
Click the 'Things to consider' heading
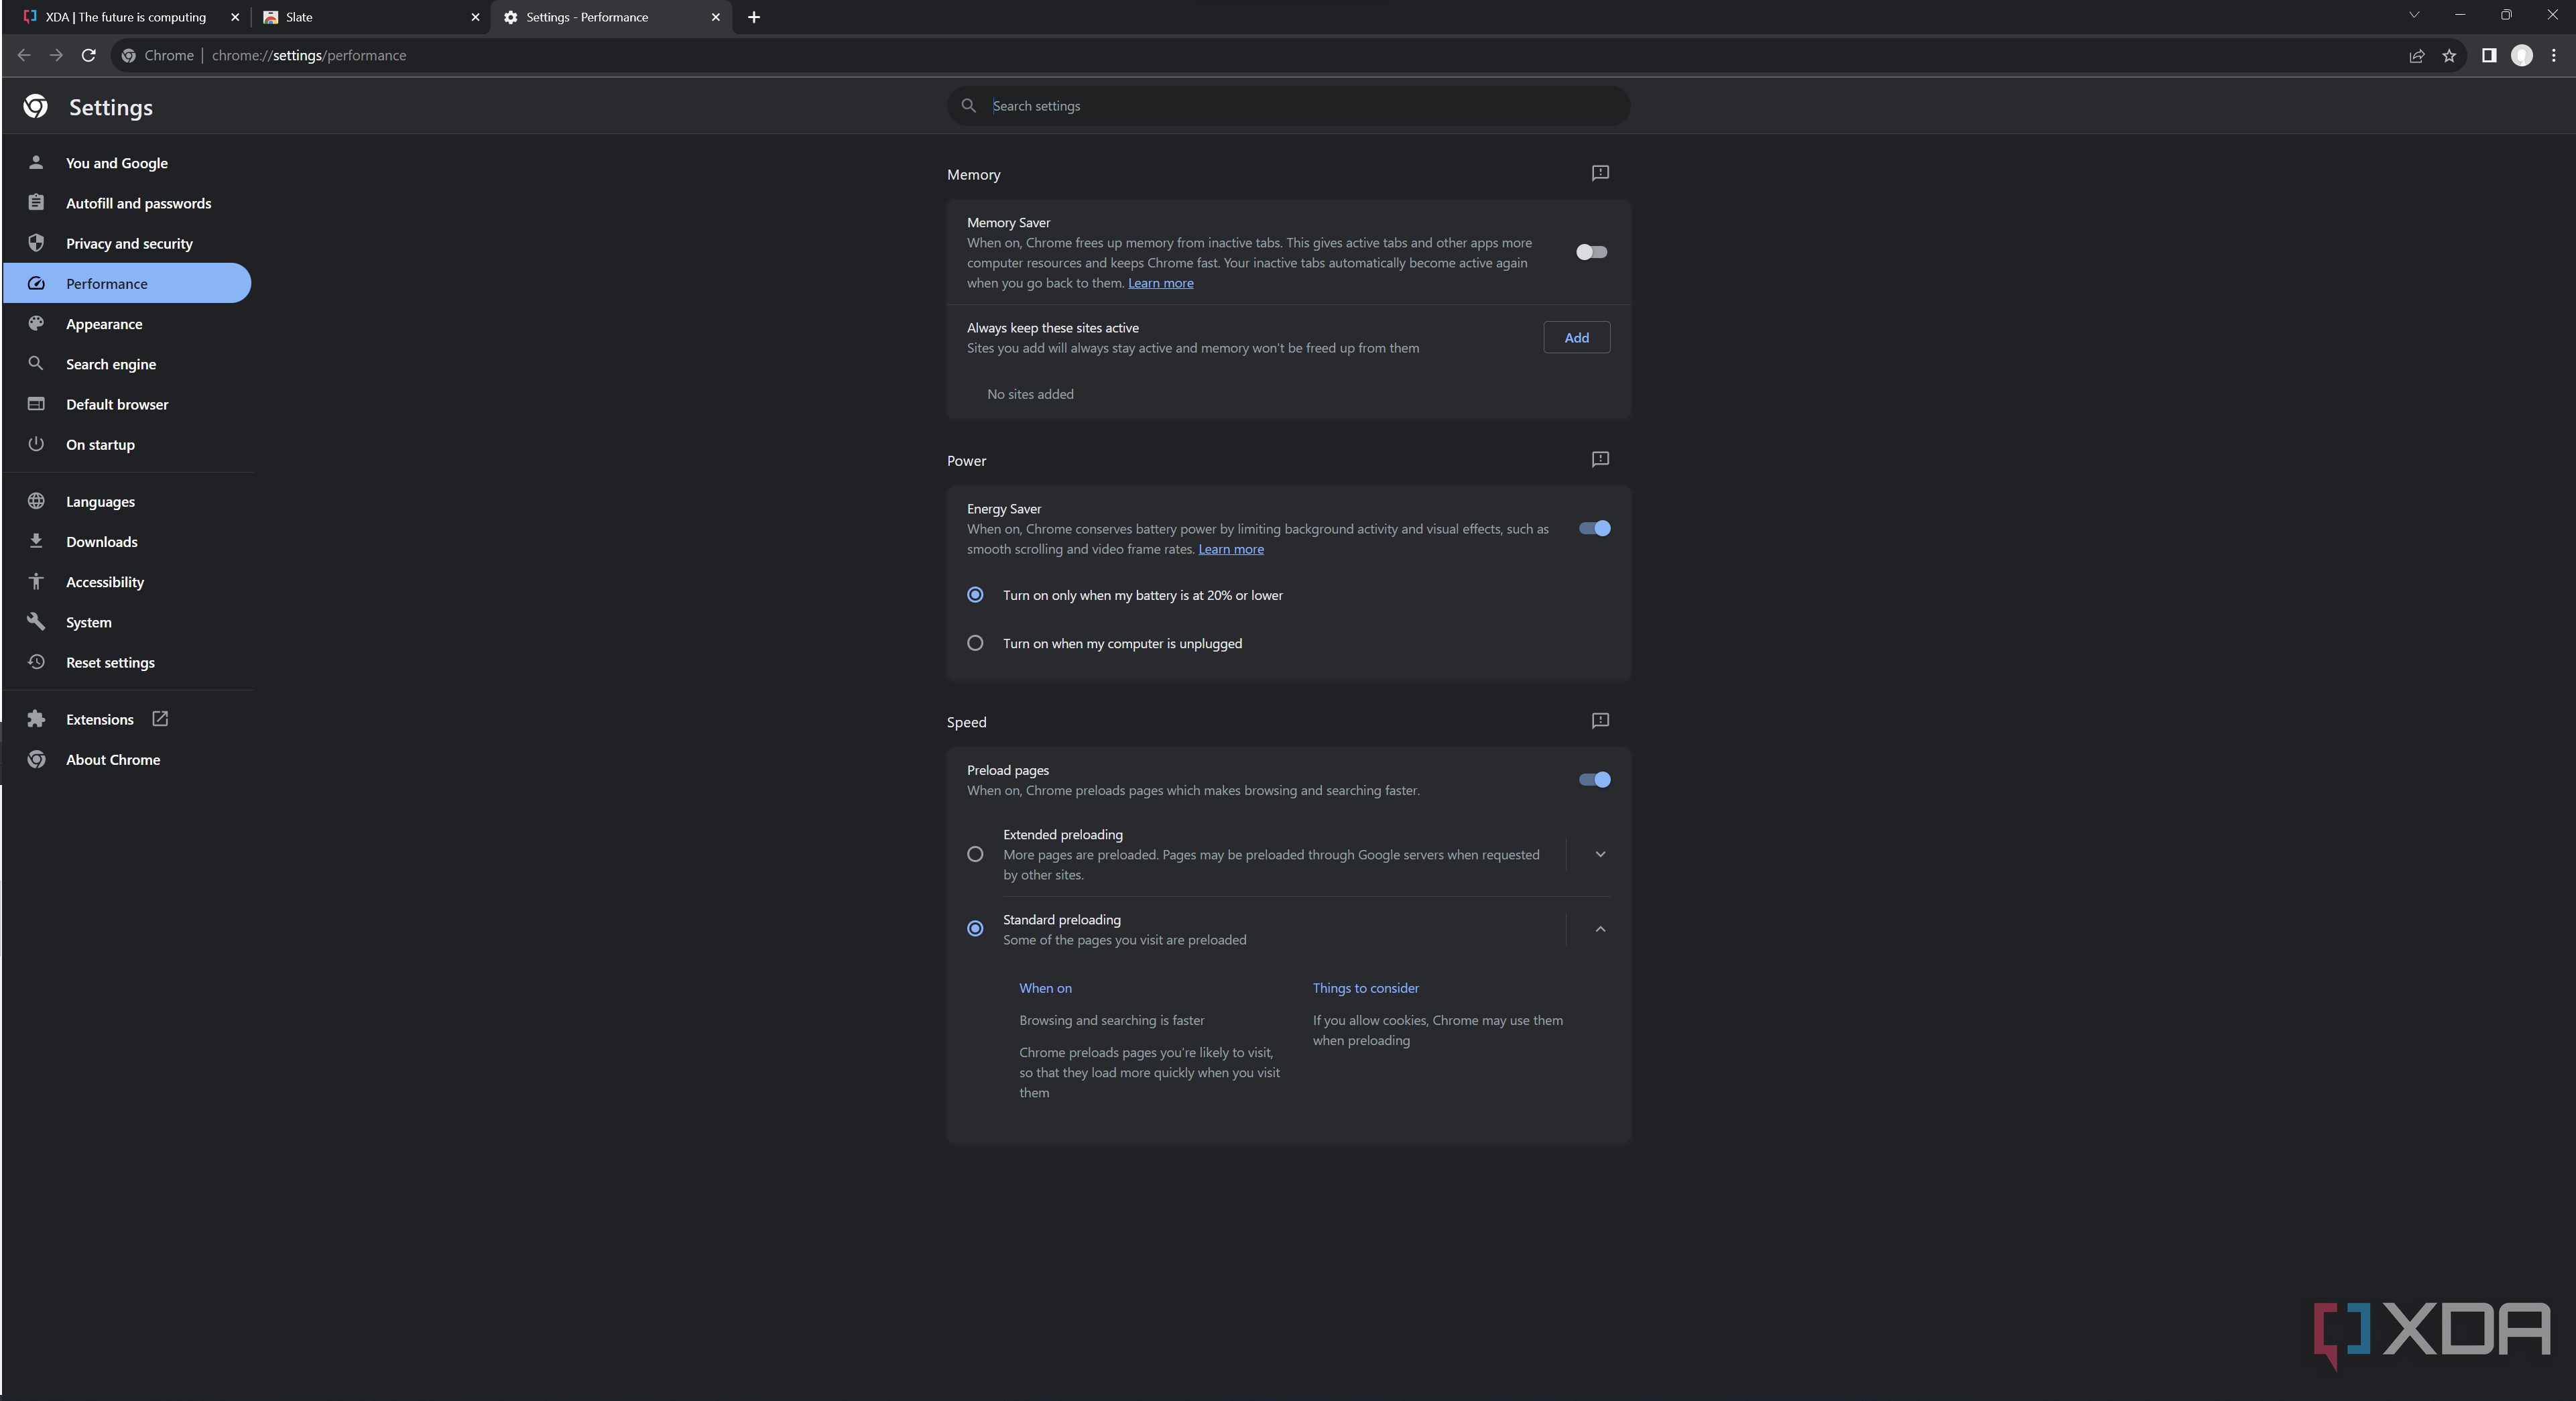(x=1365, y=988)
